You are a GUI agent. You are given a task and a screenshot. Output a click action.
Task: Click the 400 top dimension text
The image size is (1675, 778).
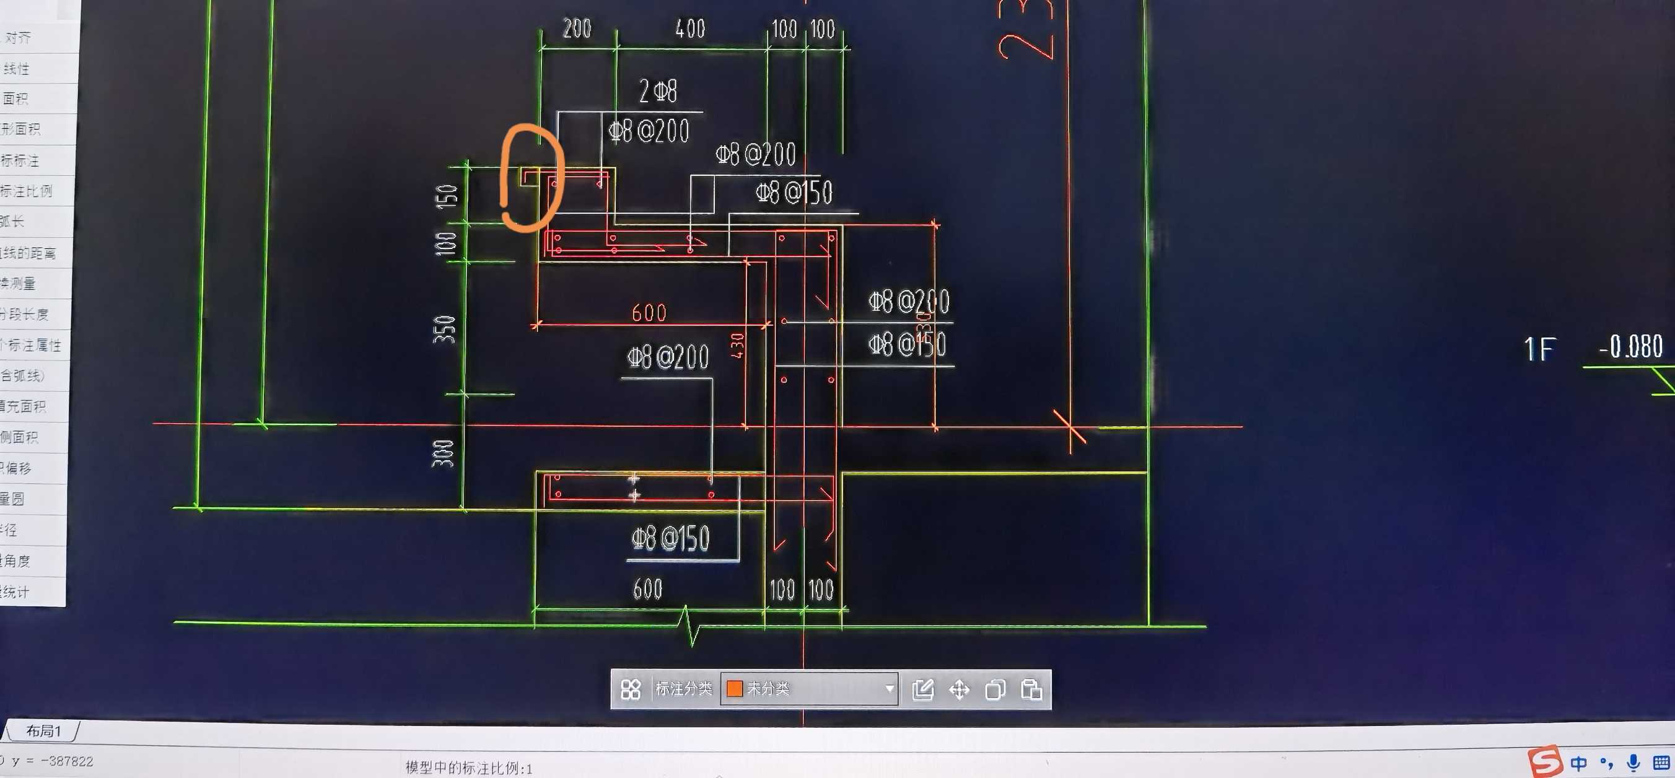690,28
